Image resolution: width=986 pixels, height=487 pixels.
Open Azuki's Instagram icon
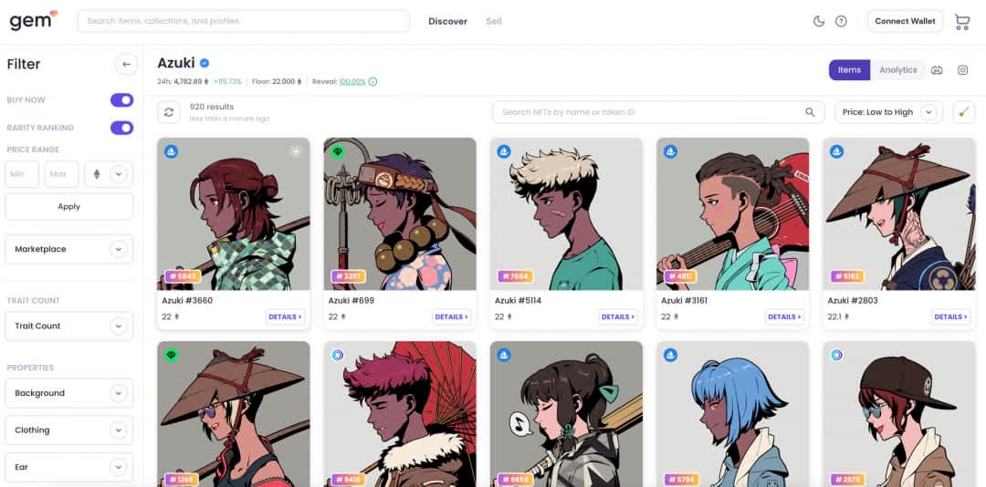coord(963,70)
